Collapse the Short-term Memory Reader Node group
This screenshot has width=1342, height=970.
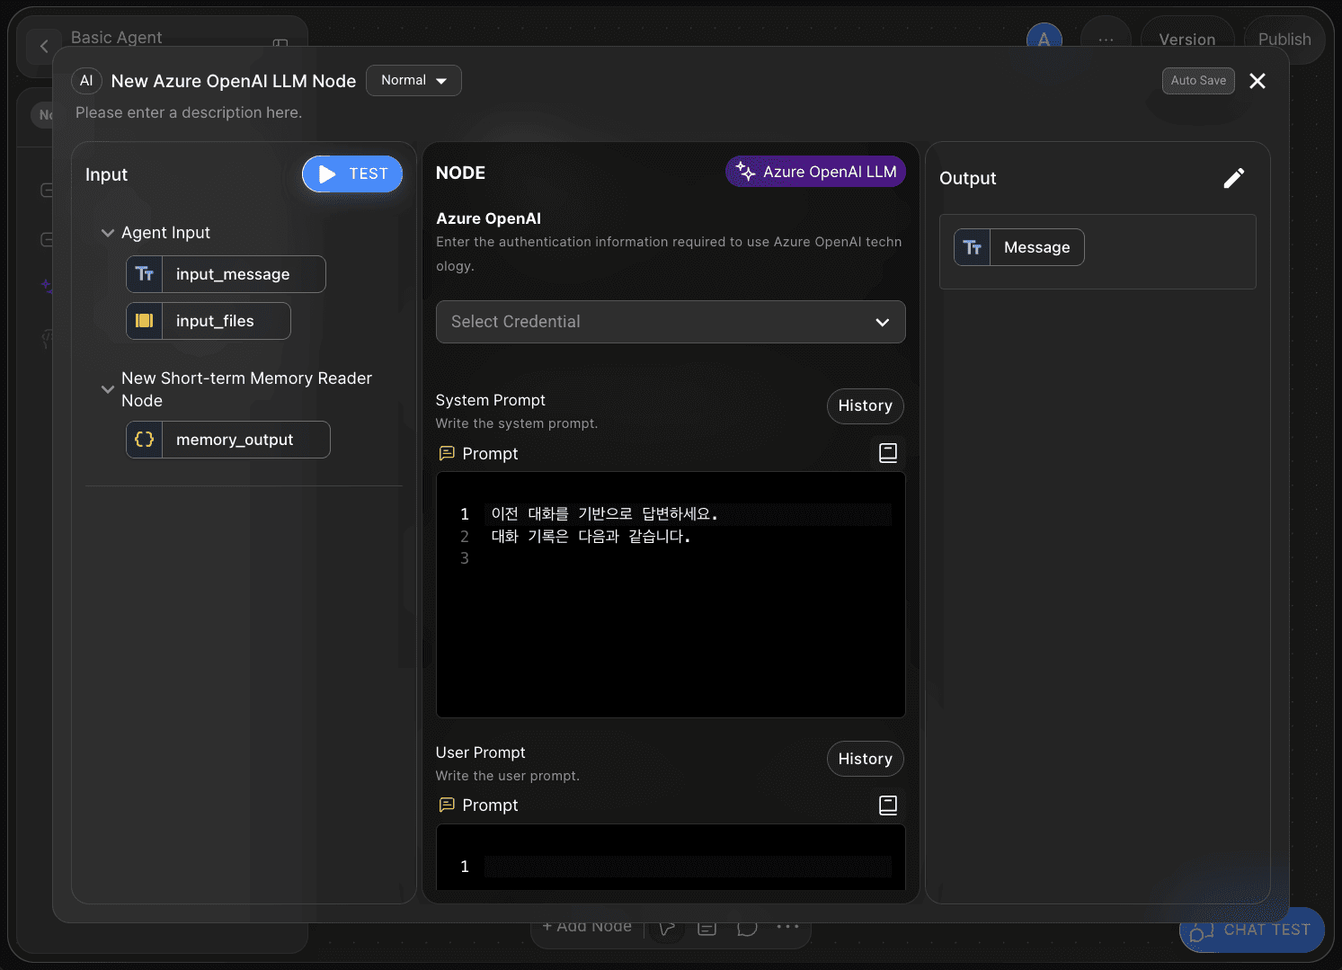(x=108, y=389)
